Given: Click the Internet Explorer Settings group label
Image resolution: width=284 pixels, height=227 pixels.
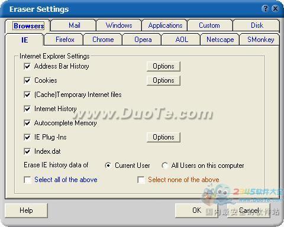Looking at the screenshot, I should (54, 56).
